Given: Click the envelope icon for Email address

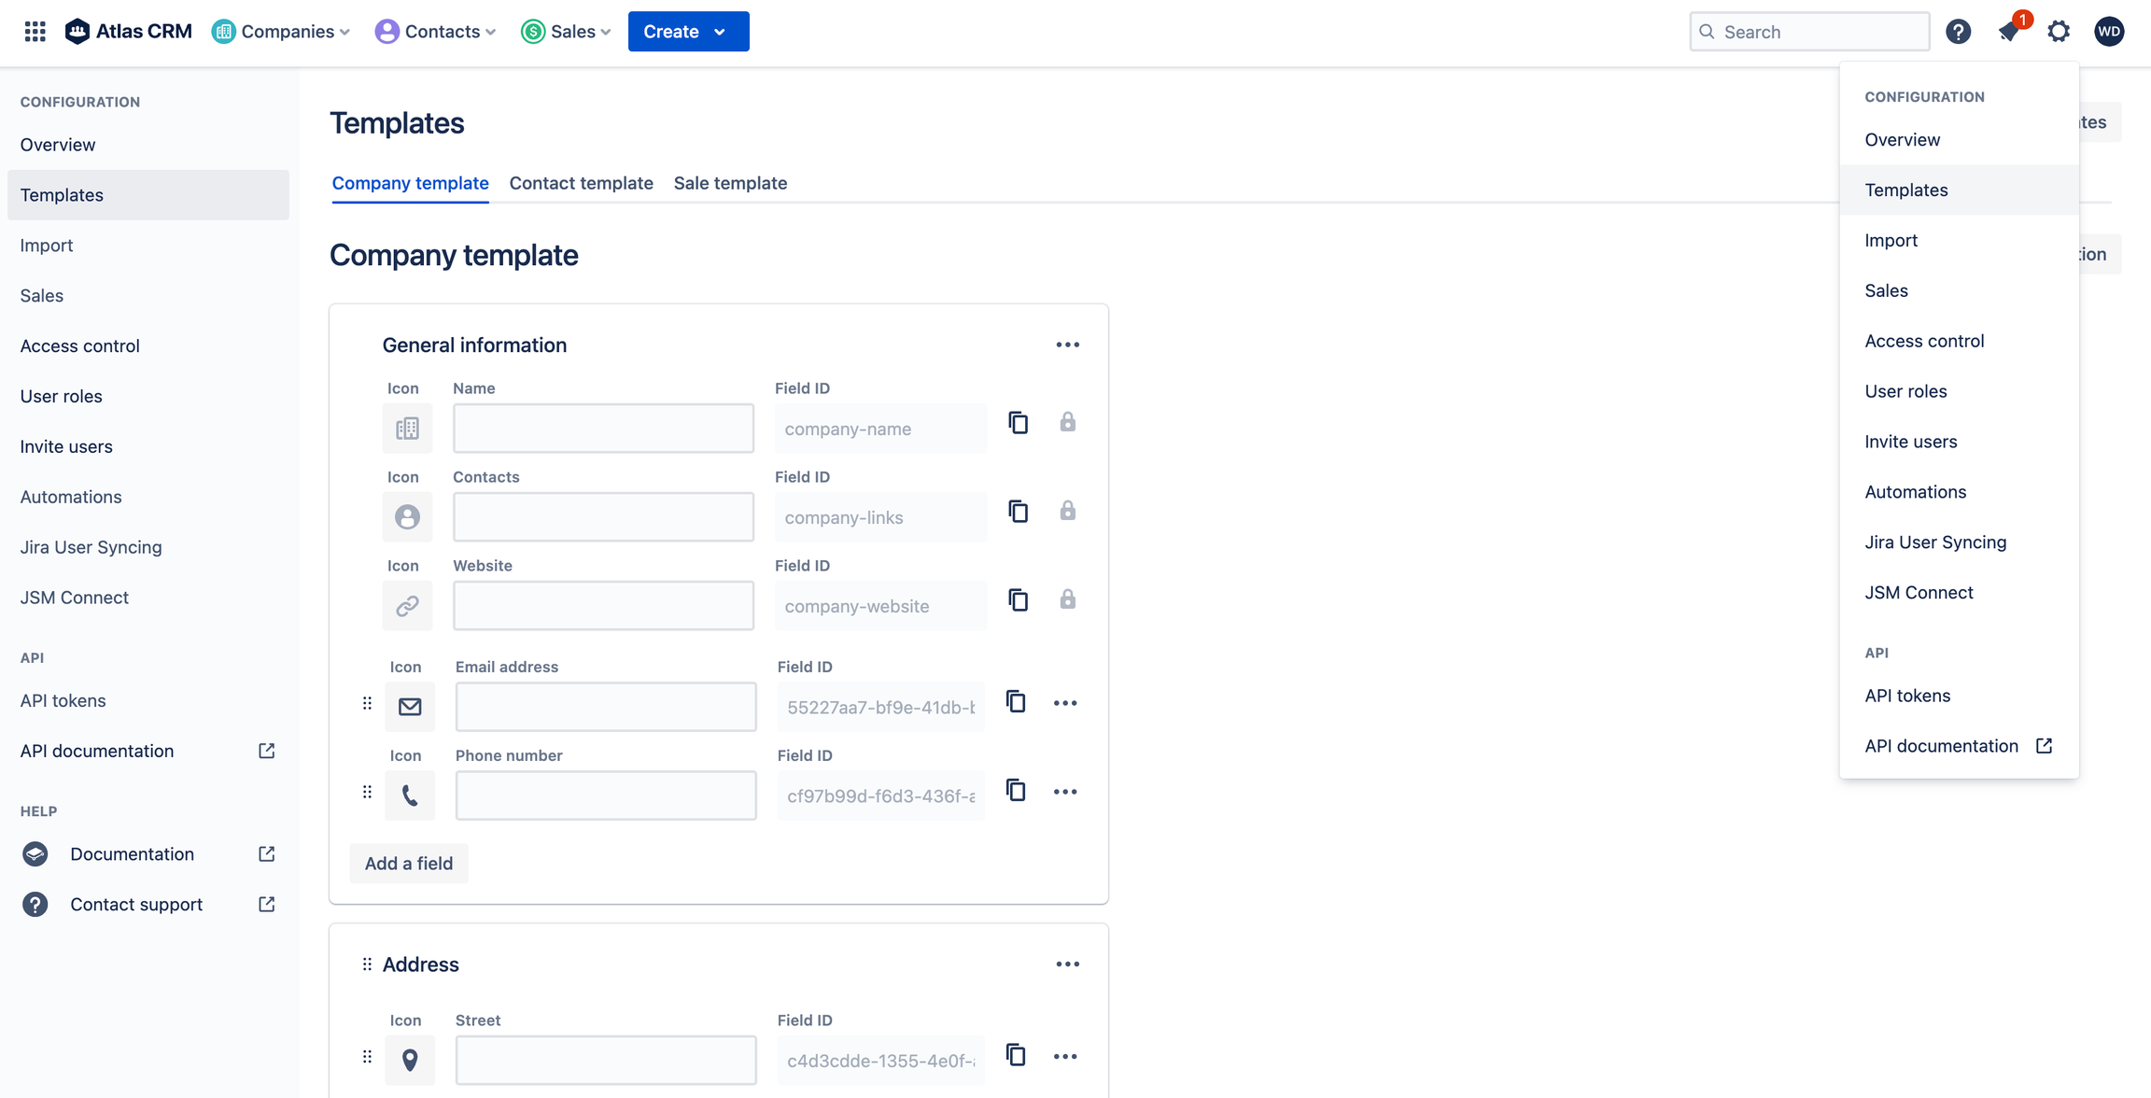Looking at the screenshot, I should click(410, 707).
